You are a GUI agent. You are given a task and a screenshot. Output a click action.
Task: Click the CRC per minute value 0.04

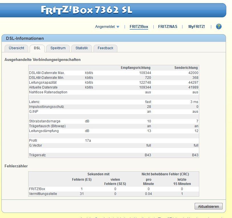point(148,194)
